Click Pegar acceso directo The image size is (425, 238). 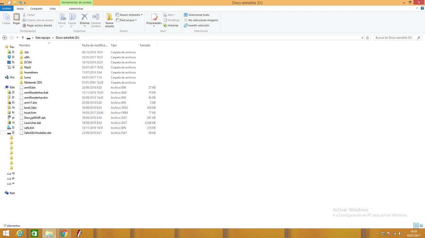click(37, 26)
